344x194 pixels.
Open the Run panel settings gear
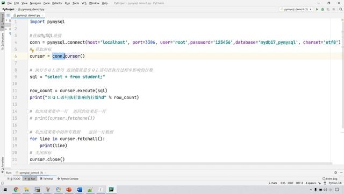(335, 172)
